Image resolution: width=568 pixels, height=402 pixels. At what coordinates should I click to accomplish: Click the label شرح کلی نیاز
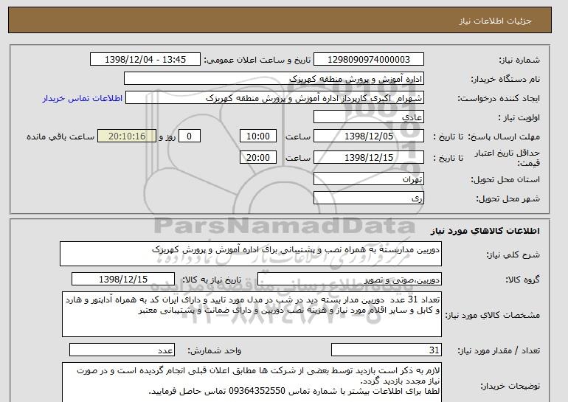(513, 255)
